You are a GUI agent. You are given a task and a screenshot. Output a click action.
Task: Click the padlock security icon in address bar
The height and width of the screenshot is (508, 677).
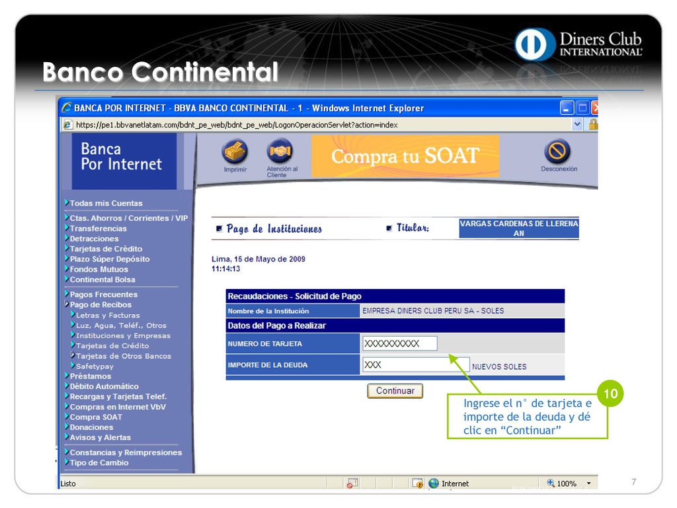coord(593,124)
